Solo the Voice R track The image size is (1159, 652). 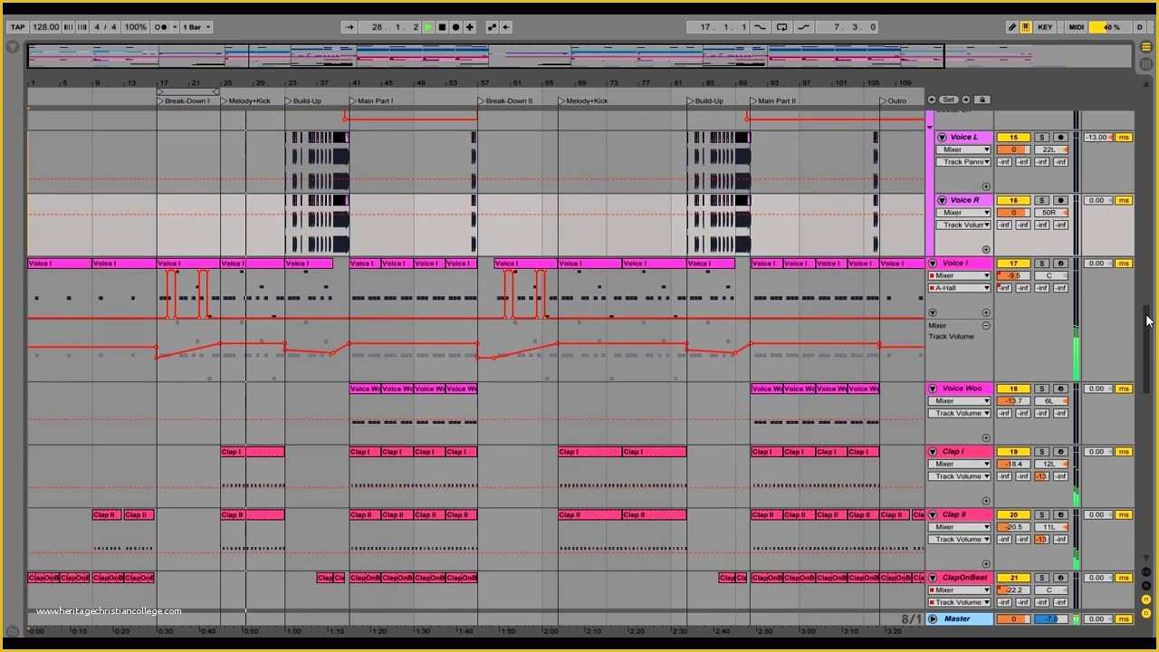tap(1041, 200)
